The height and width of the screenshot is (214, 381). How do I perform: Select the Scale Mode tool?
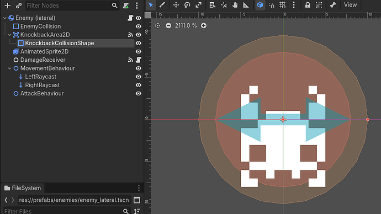pos(199,5)
